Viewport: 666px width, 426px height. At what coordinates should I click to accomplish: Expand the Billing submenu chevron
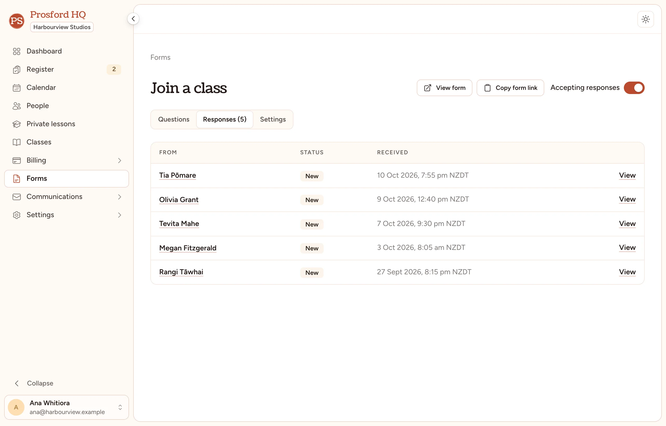click(119, 161)
